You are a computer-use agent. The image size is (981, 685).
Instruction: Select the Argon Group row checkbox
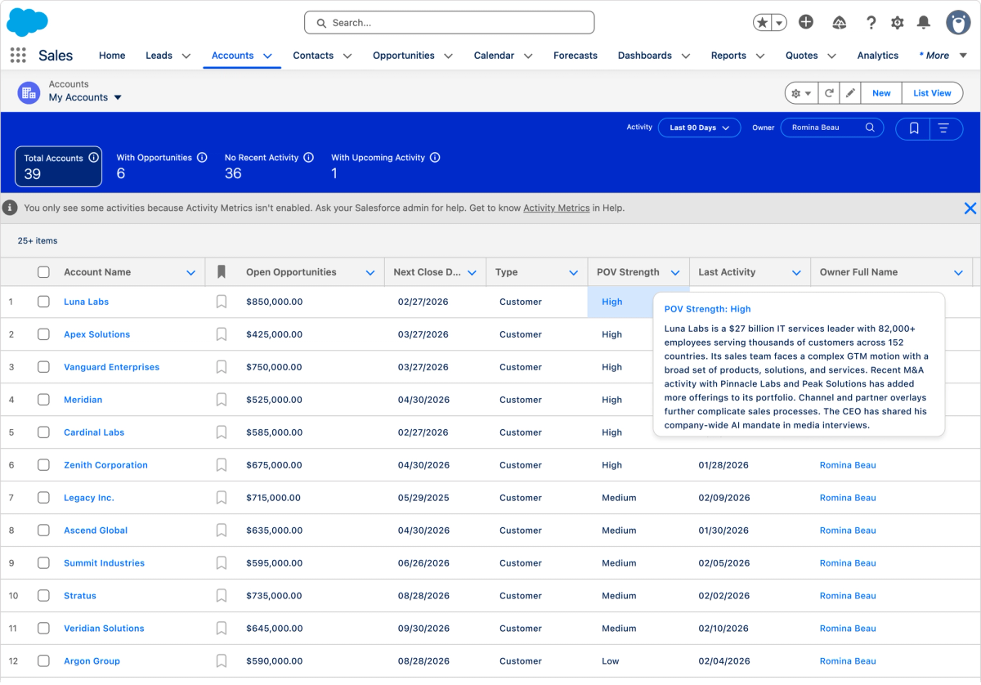[43, 661]
